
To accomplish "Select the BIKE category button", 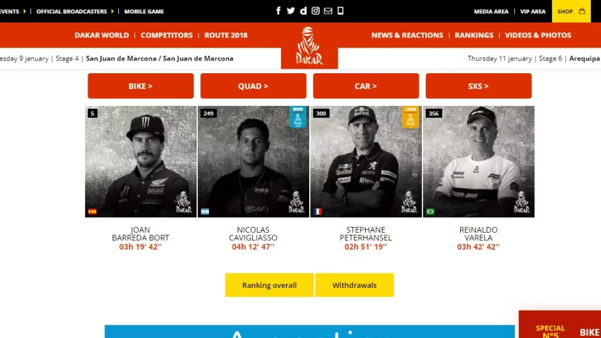I will pyautogui.click(x=141, y=86).
